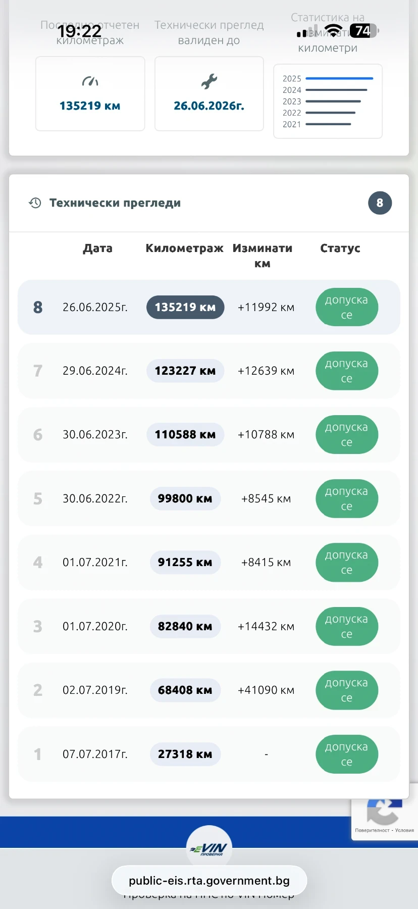
Task: Click the history clock icon beside Технически прегледи
Action: [x=35, y=203]
